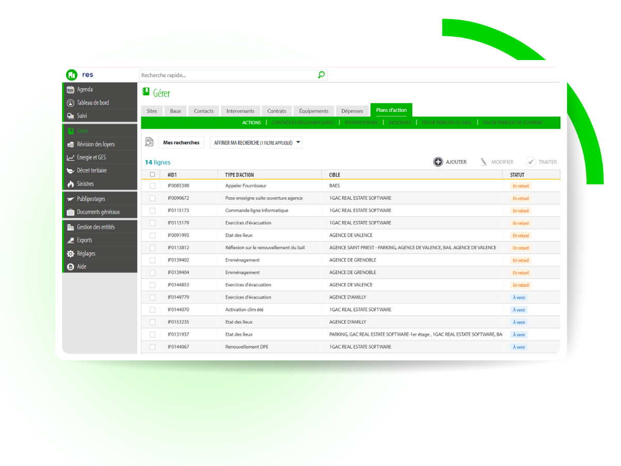Click the Mes recherches button

(x=181, y=143)
